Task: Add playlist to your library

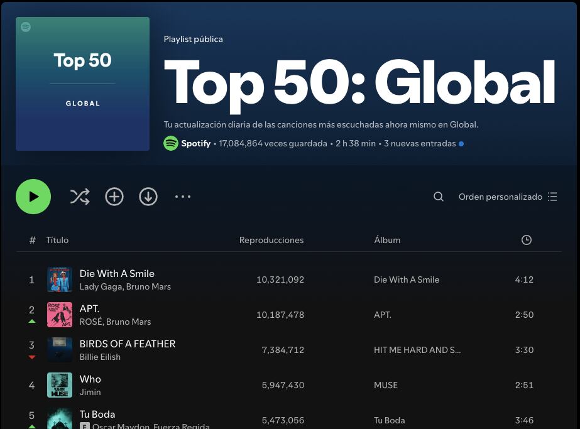Action: pos(114,197)
